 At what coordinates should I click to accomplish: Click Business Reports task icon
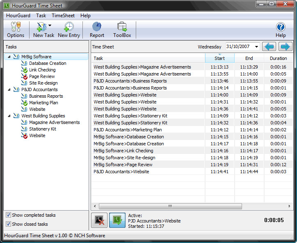[x=24, y=96]
